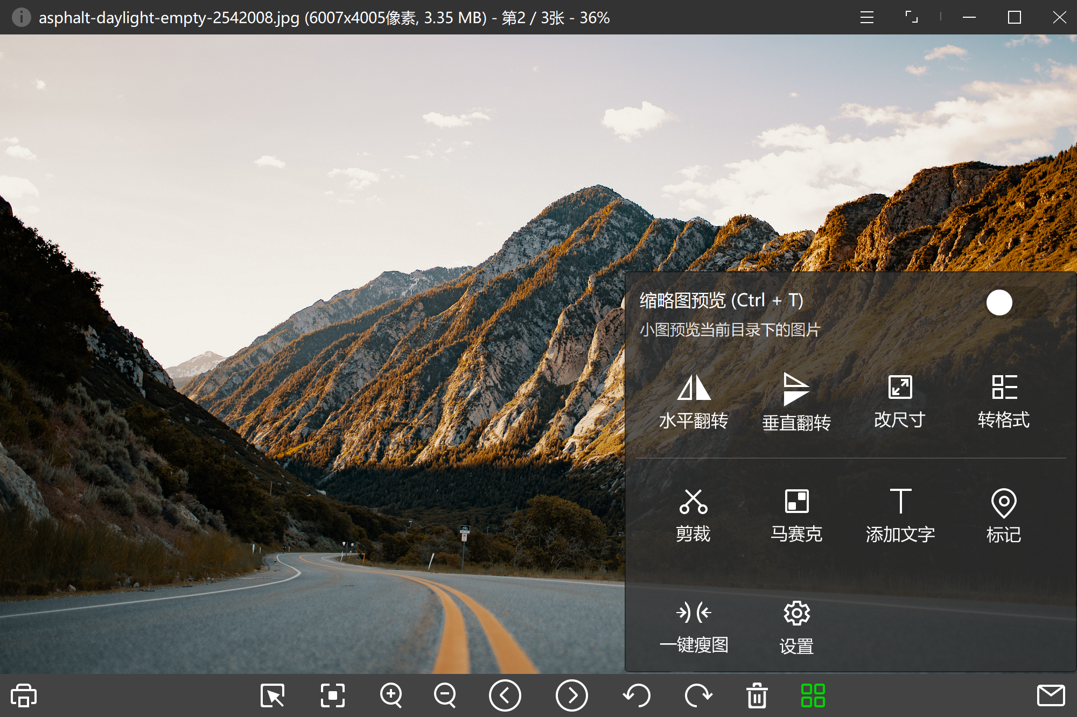Image resolution: width=1077 pixels, height=717 pixels.
Task: Click the image info icon in title bar
Action: pos(21,17)
